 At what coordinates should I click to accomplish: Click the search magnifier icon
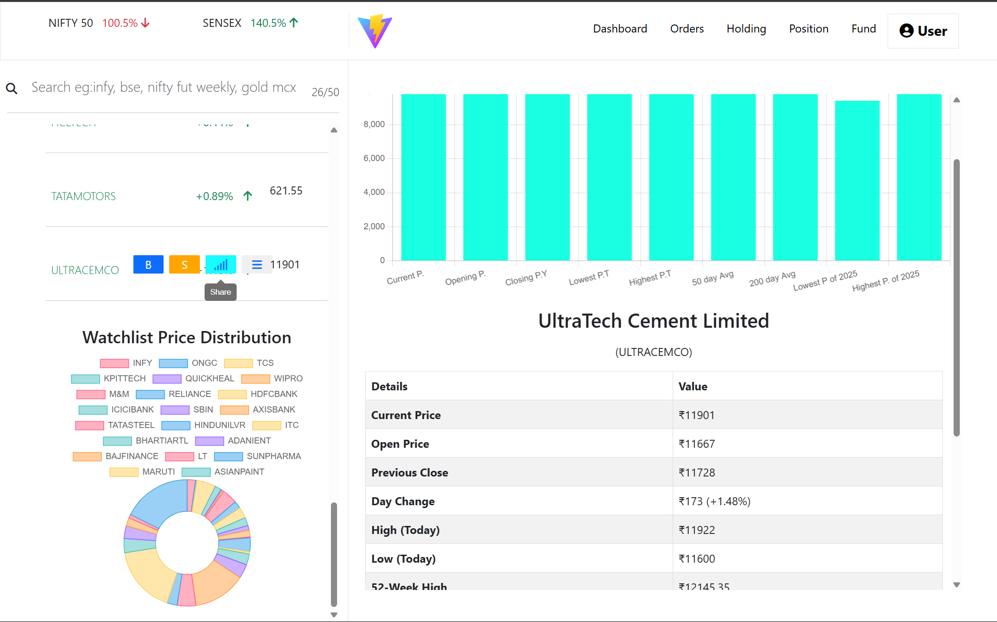pos(12,89)
